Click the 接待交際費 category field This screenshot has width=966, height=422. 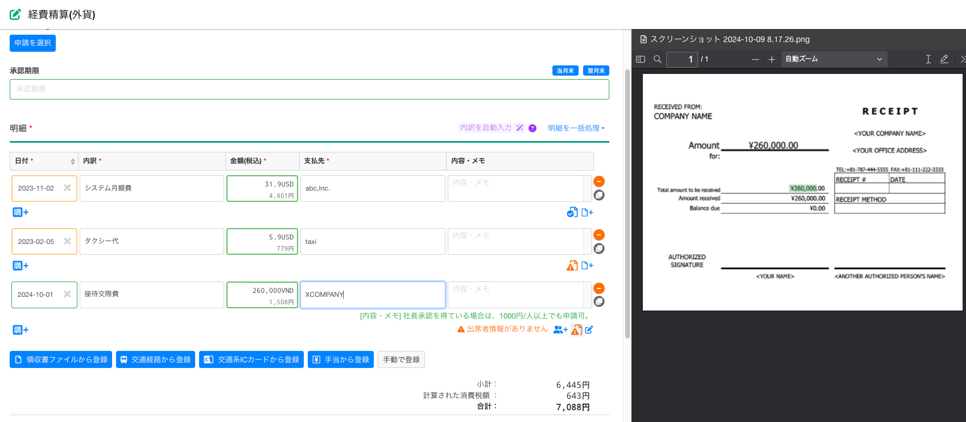click(151, 295)
